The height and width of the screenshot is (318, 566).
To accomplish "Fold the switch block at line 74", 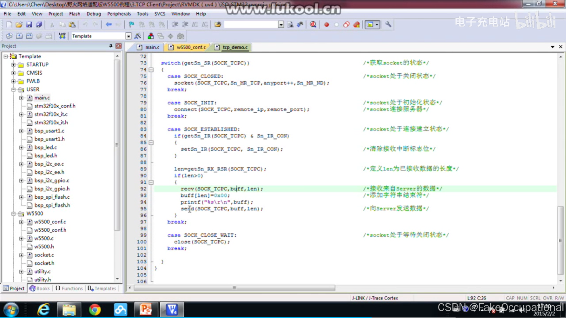I will click(151, 70).
